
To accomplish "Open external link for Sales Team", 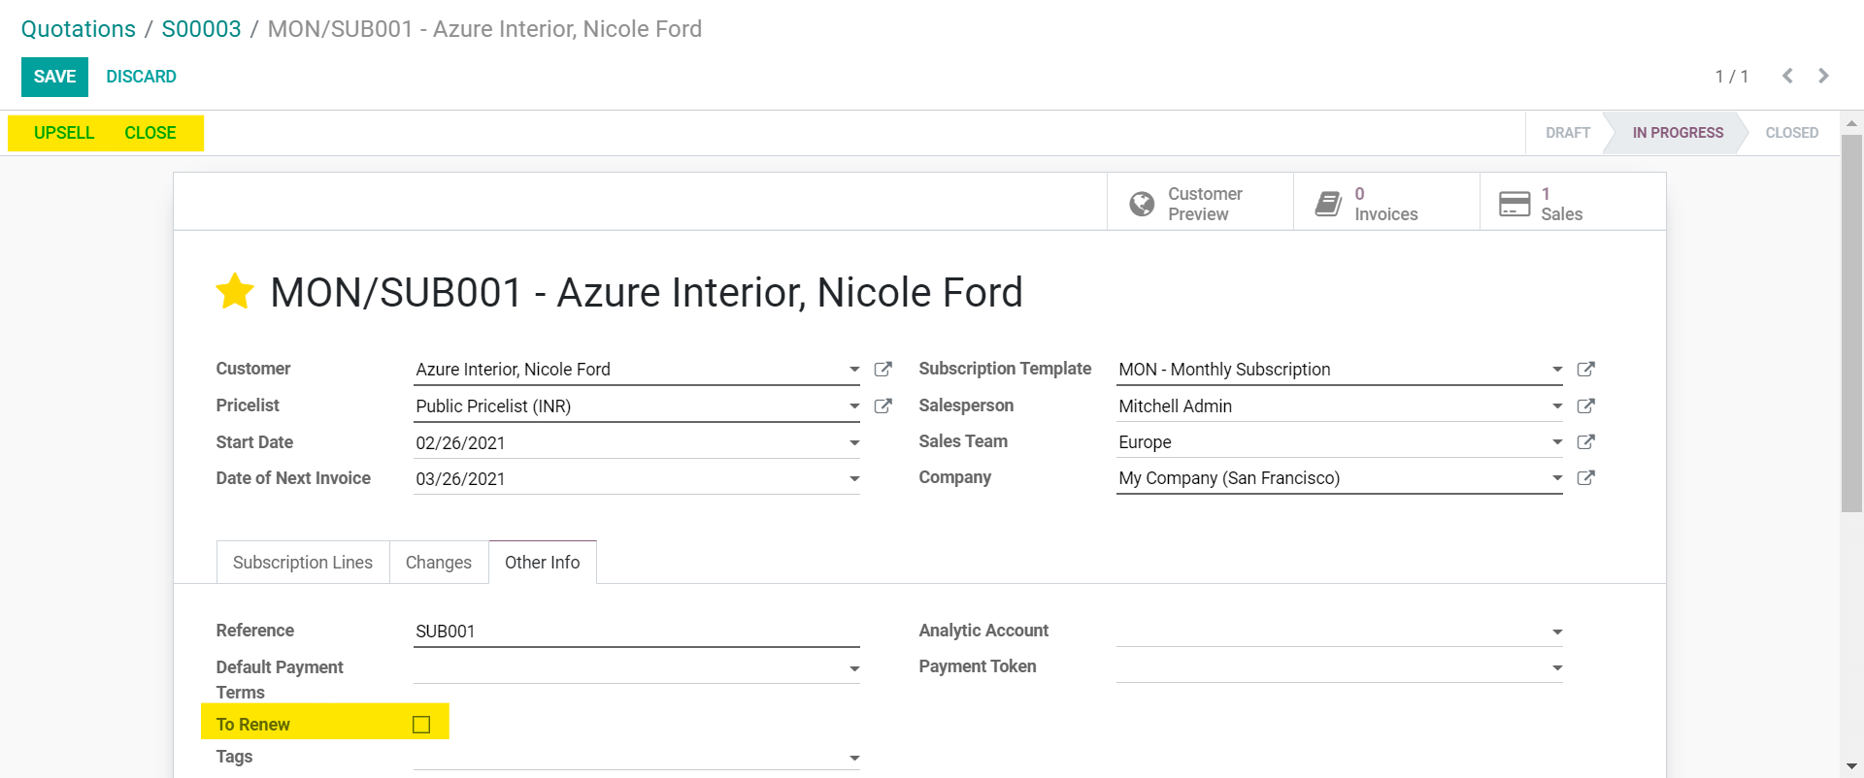I will 1585,442.
